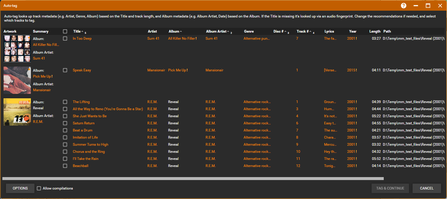
Task: Open the help question mark icon
Action: 403,6
